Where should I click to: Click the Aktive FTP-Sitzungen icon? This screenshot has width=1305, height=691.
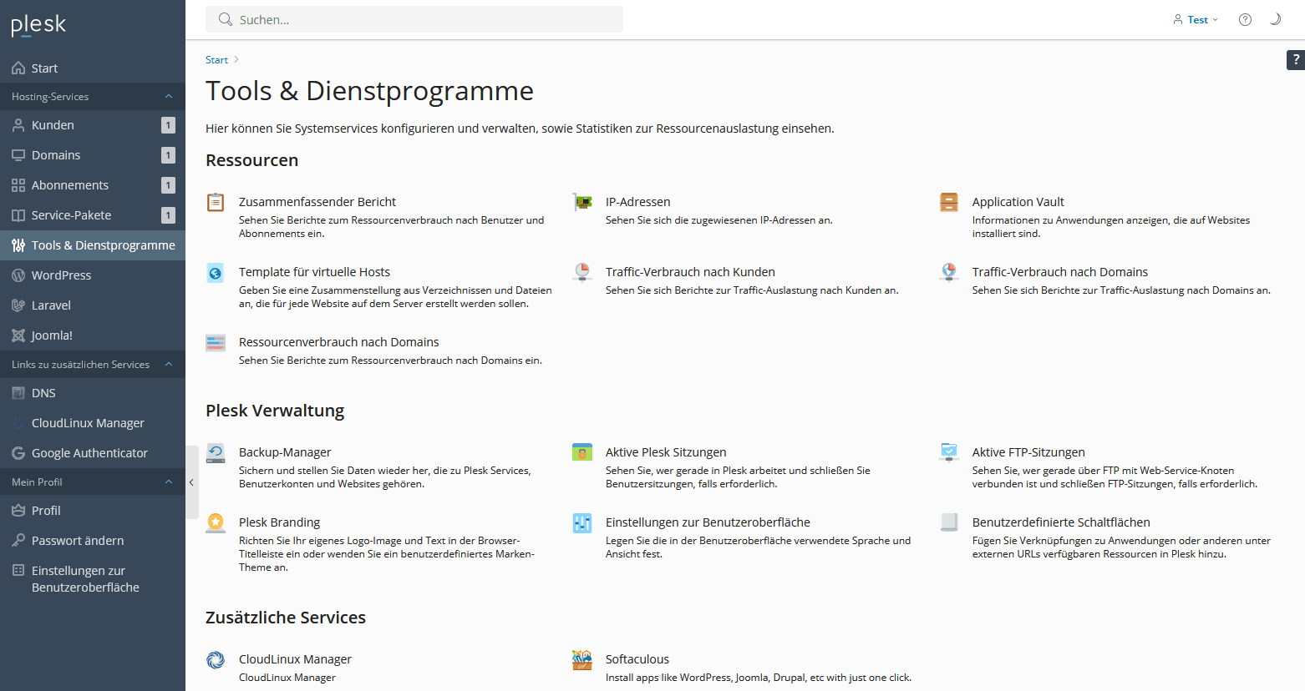[948, 452]
